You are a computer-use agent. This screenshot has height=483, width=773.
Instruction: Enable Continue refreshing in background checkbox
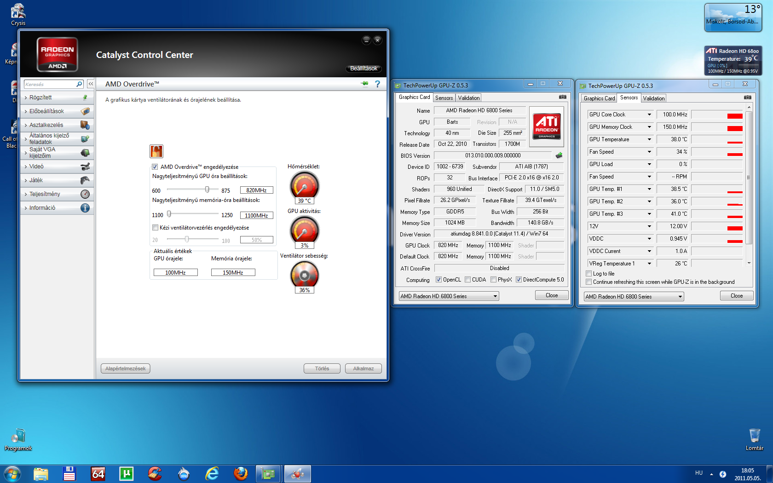pos(589,282)
